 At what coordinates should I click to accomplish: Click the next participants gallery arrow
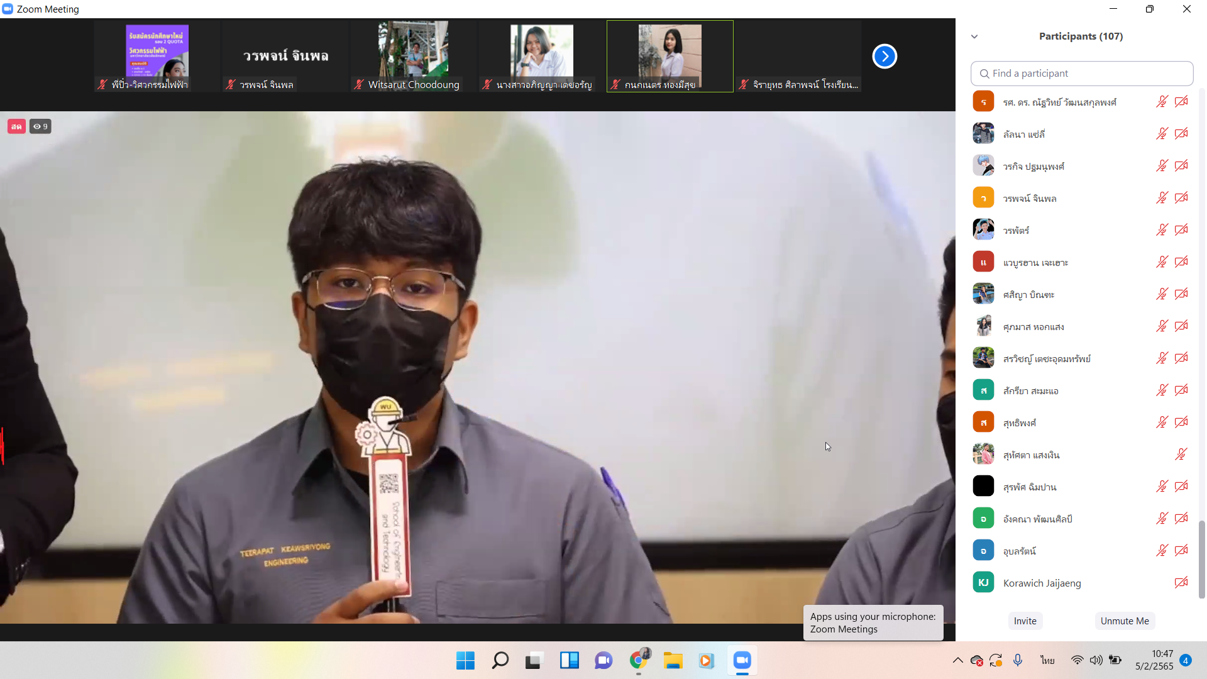[x=884, y=57]
